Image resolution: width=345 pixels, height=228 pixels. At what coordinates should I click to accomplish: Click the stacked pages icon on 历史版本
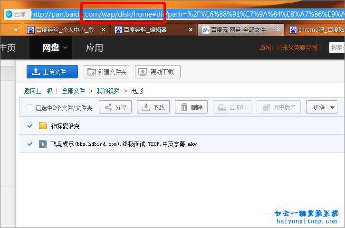tap(266, 107)
